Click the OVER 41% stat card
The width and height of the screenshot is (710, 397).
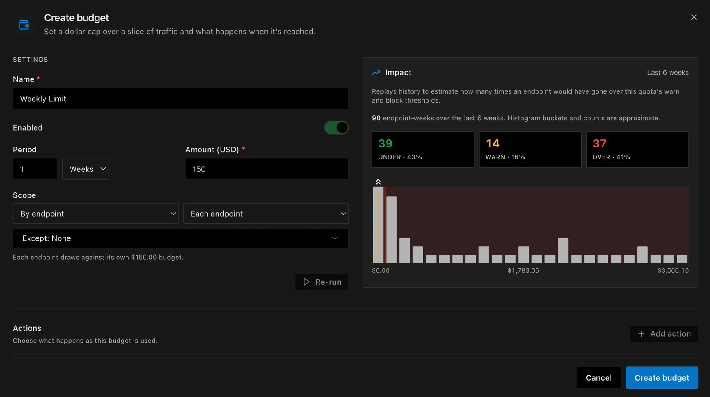click(637, 150)
